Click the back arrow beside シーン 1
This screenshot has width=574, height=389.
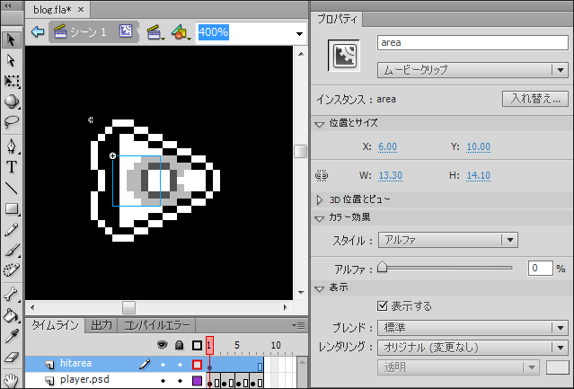[38, 31]
